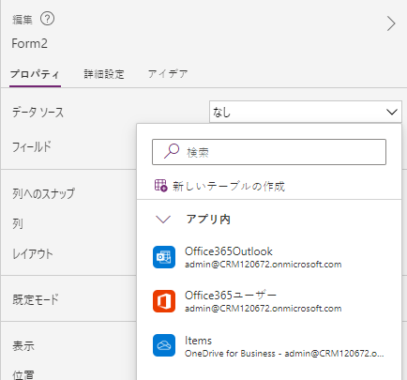
Task: Click the new table grid icon
Action: point(161,186)
